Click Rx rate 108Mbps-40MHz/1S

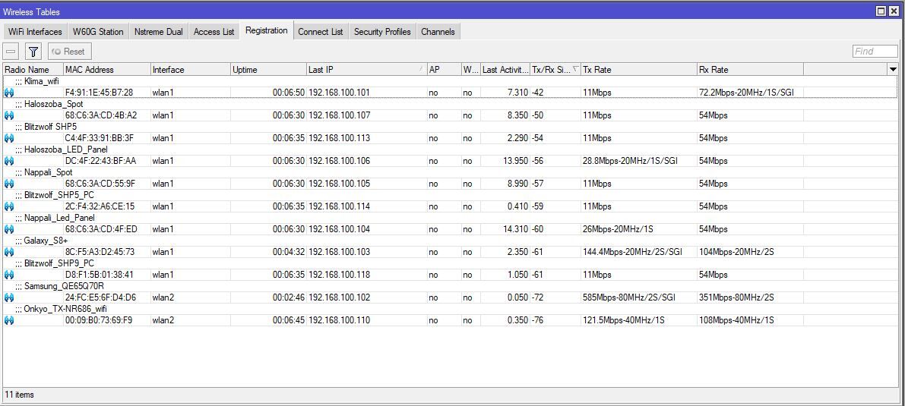[x=736, y=320]
